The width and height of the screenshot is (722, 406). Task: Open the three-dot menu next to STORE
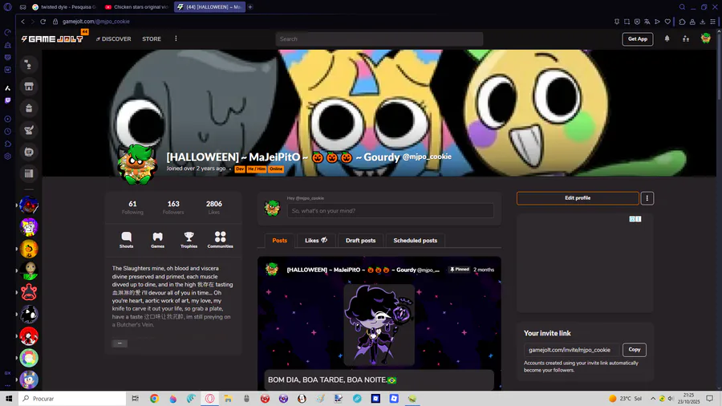(x=176, y=39)
